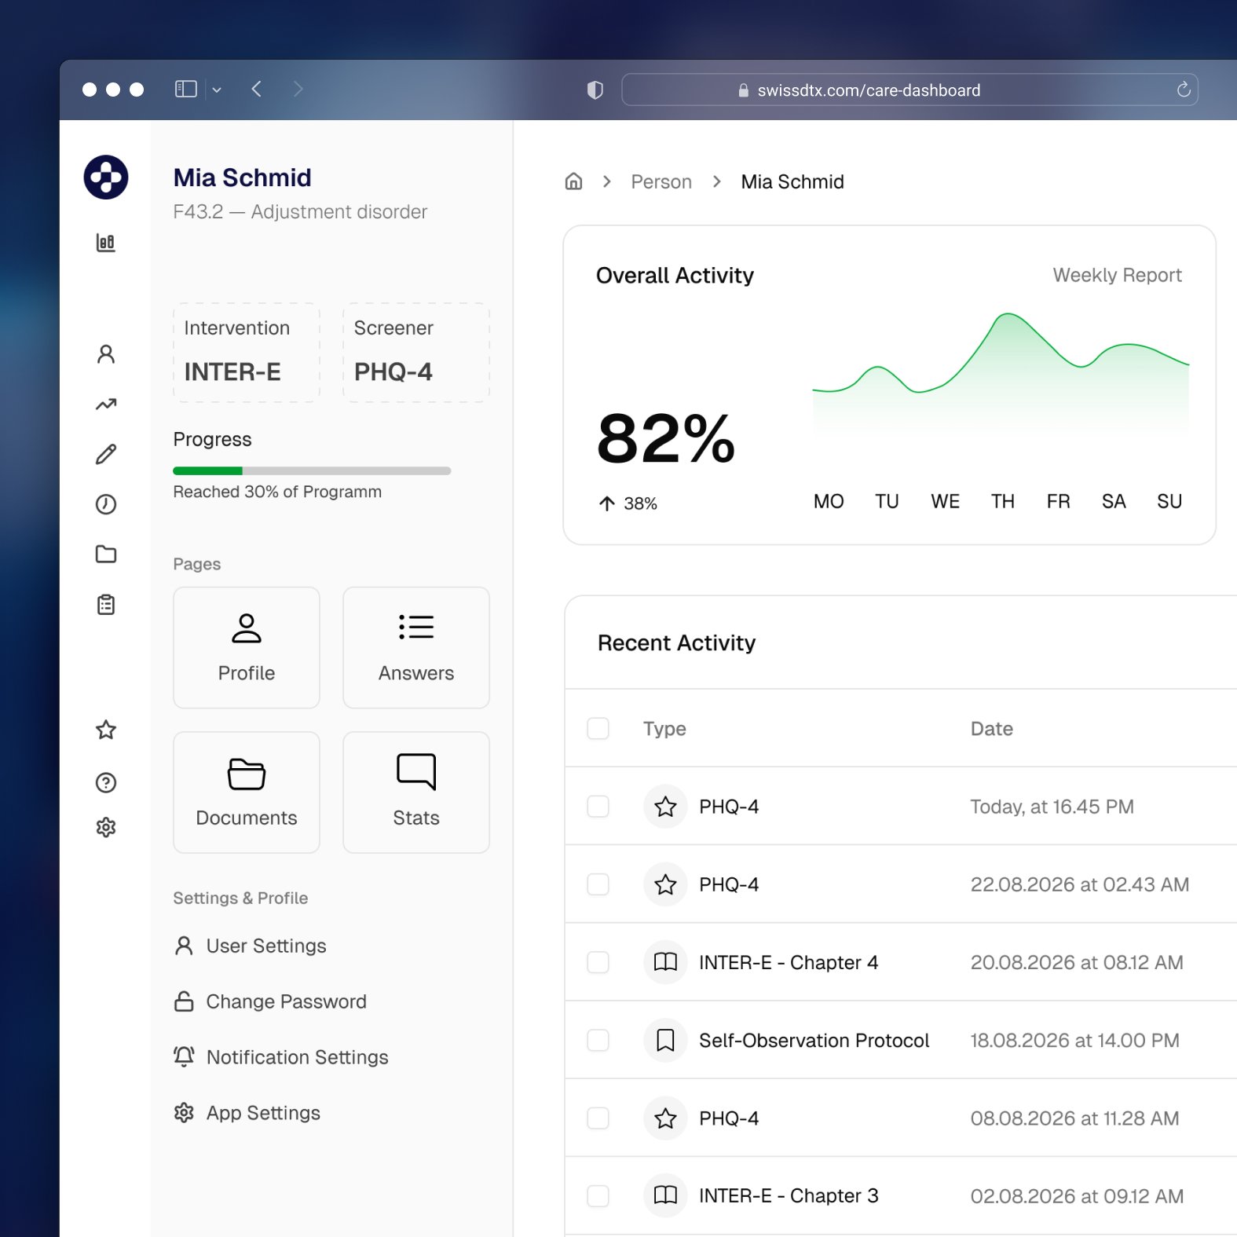Click the clipboard icon in left sidebar
1237x1237 pixels.
pyautogui.click(x=106, y=605)
